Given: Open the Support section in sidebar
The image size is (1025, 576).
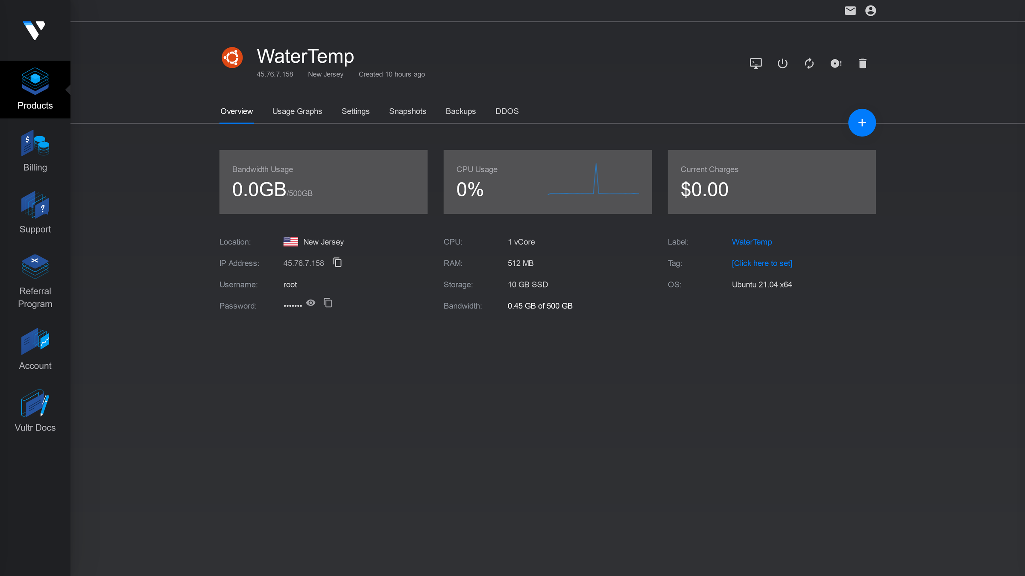Looking at the screenshot, I should [x=35, y=213].
